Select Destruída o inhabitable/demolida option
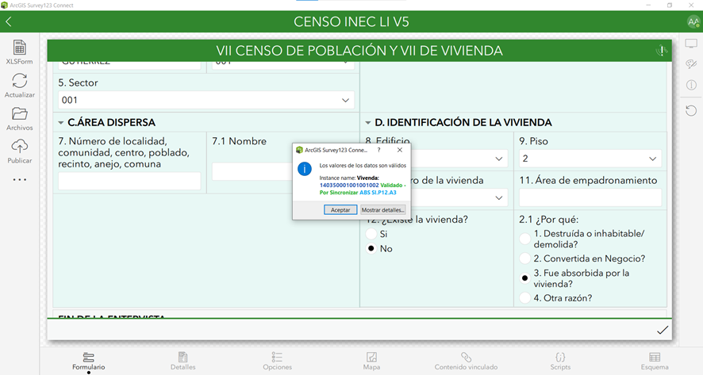The width and height of the screenshot is (703, 375). point(524,239)
